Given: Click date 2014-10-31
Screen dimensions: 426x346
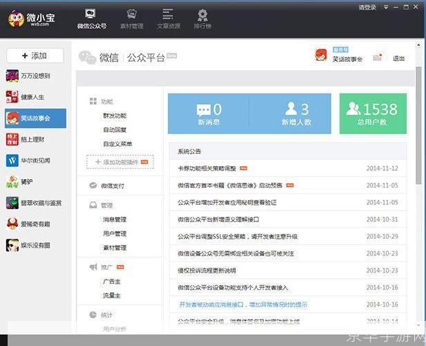Looking at the screenshot, I should coord(382,219).
